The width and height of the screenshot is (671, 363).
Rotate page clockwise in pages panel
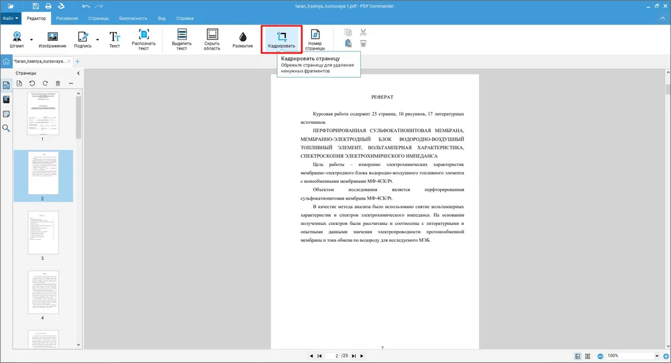(45, 83)
